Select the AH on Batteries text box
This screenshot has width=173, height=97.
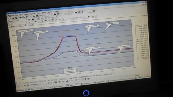point(70,71)
